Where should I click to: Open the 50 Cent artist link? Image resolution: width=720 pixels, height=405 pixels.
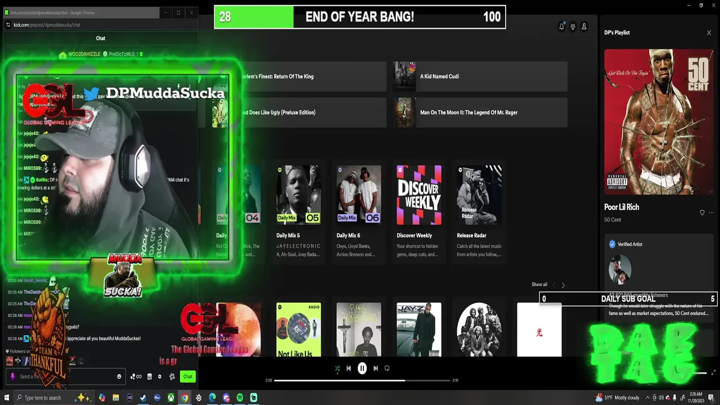click(613, 219)
